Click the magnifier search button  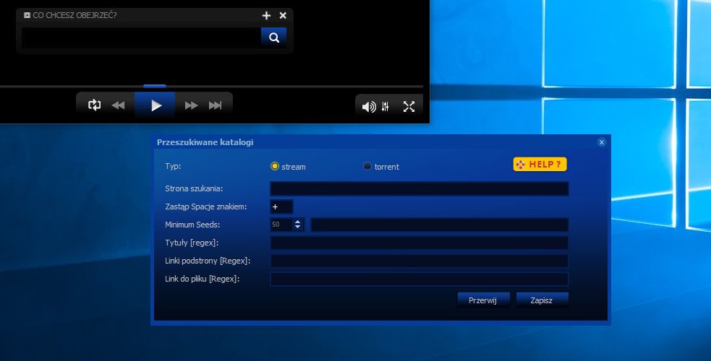pos(273,38)
